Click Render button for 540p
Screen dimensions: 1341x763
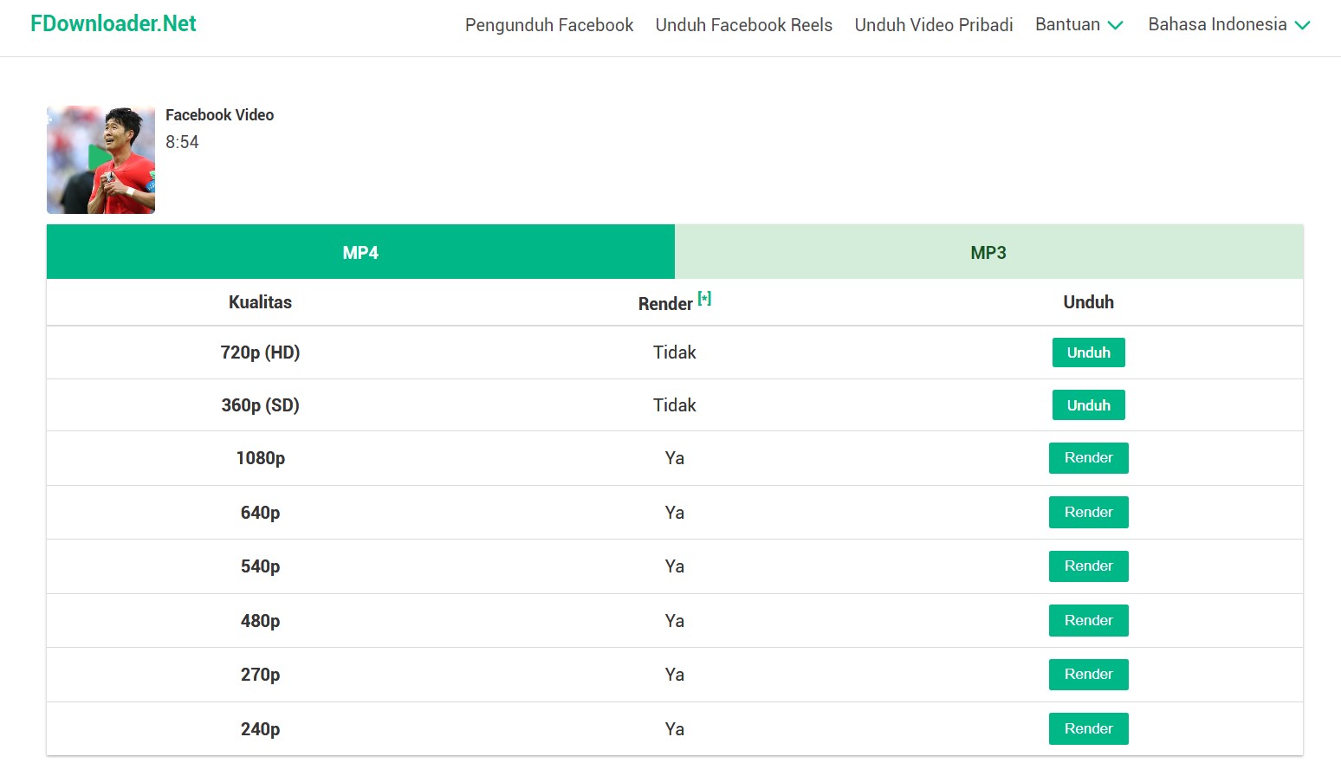coord(1089,566)
